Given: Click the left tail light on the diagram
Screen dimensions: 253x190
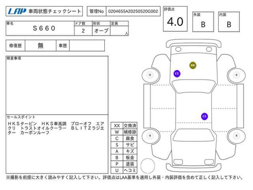Looking at the screenshot, I should 178,162.
